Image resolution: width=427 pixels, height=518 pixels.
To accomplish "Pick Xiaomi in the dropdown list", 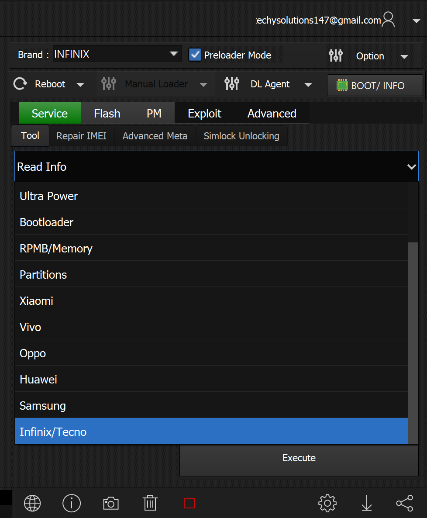I will pyautogui.click(x=212, y=300).
